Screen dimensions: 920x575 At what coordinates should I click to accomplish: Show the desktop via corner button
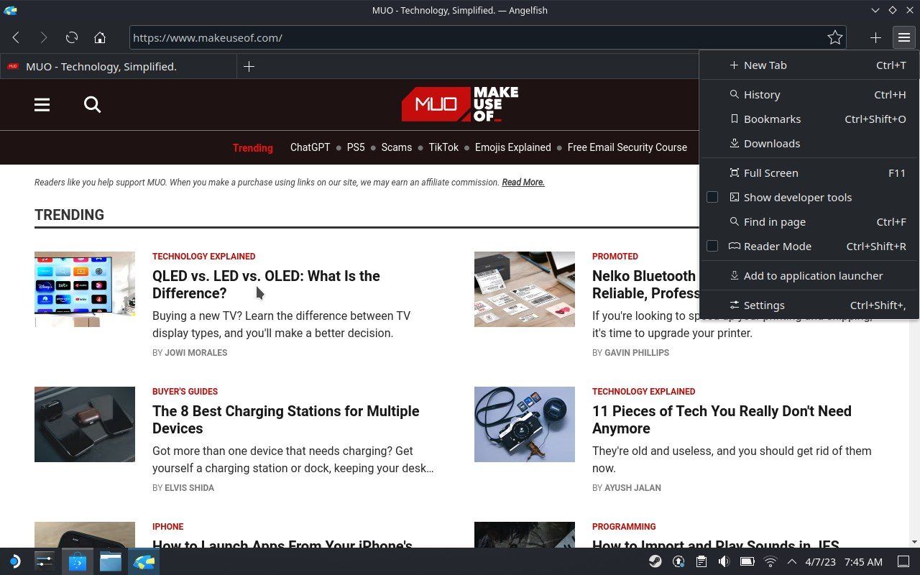[903, 561]
